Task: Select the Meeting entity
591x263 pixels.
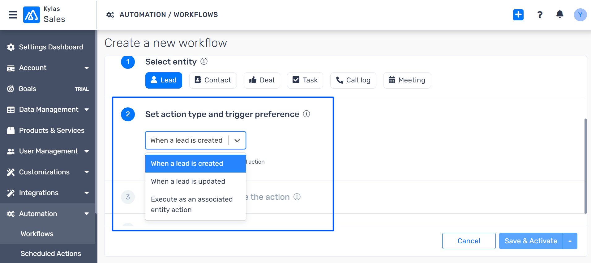Action: click(407, 80)
